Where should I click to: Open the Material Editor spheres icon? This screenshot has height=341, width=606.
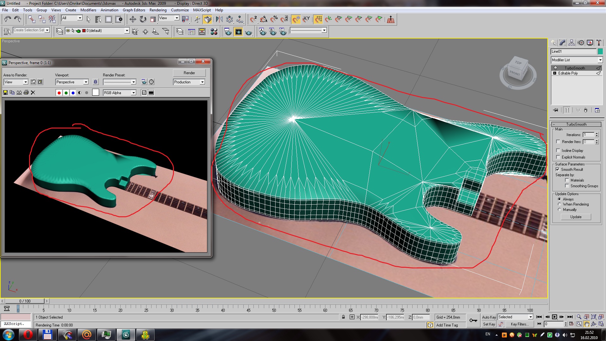click(214, 32)
